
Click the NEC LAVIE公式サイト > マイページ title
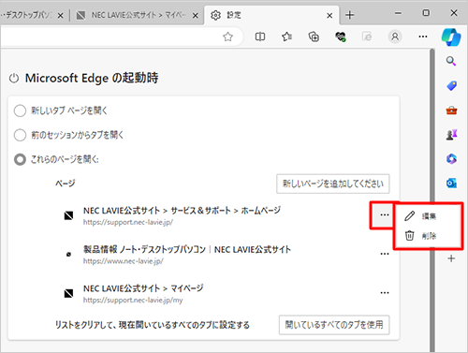(143, 288)
